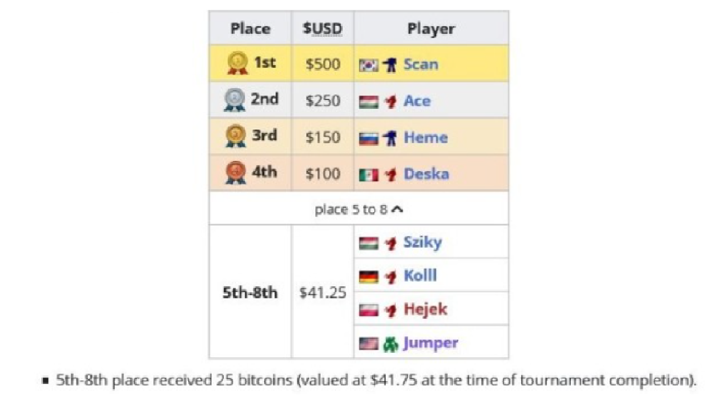
Task: Collapse the place 5 to 8 section
Action: (359, 209)
